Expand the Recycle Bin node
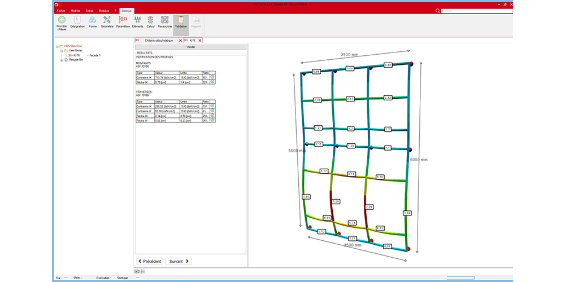The width and height of the screenshot is (565, 282). pos(61,60)
